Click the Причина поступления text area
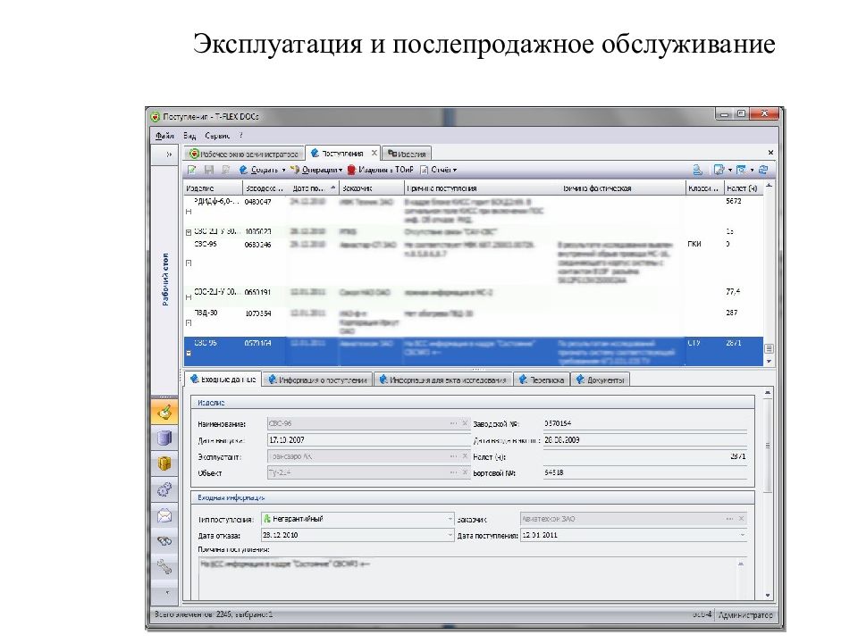The height and width of the screenshot is (643, 858). click(472, 579)
